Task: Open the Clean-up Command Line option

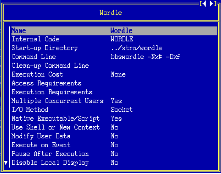Action: point(114,65)
